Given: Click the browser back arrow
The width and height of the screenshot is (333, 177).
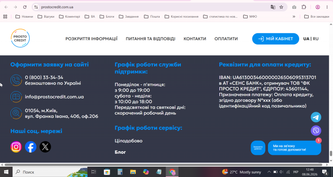Looking at the screenshot, I should 6,7.
